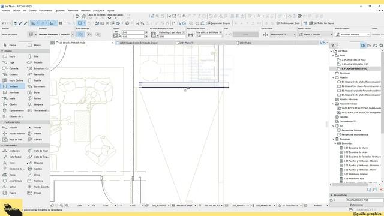Select the Arco/Círculo tool
Screen dimensions: 384x216
click(x=12, y=181)
